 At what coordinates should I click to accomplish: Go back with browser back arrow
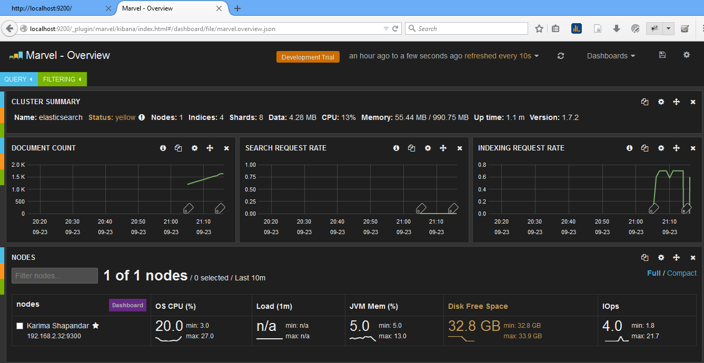(9, 29)
